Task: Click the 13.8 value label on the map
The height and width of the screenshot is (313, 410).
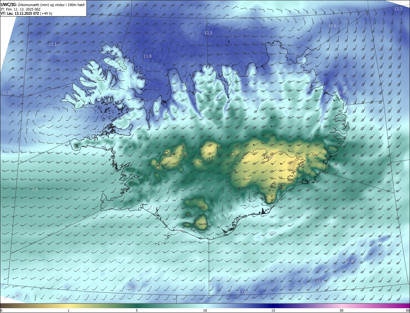Action: tap(147, 56)
